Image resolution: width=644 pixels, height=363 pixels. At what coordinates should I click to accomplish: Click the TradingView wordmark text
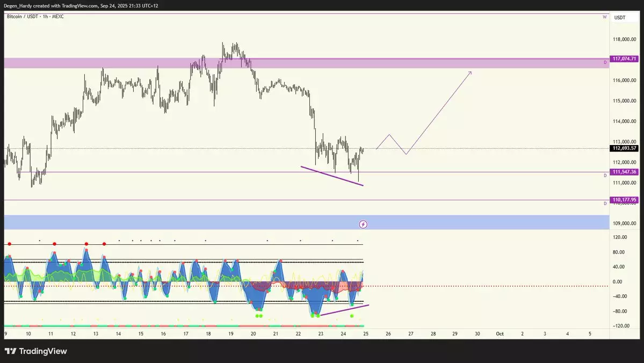(x=43, y=351)
